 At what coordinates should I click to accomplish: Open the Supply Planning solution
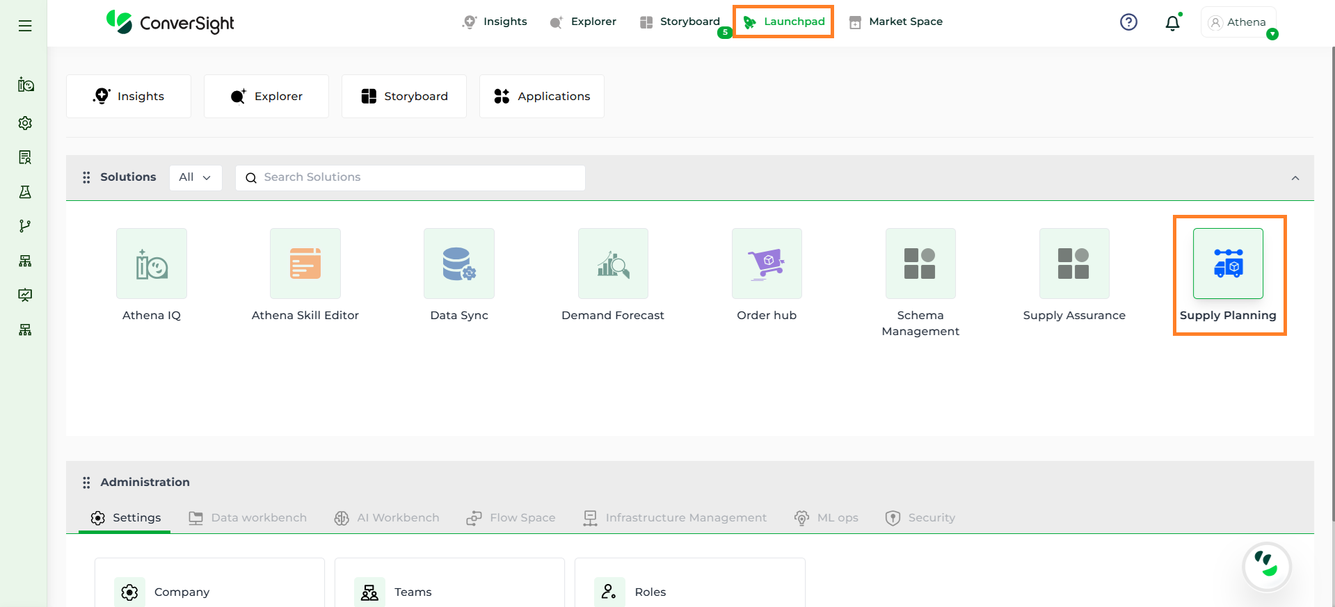click(1228, 264)
